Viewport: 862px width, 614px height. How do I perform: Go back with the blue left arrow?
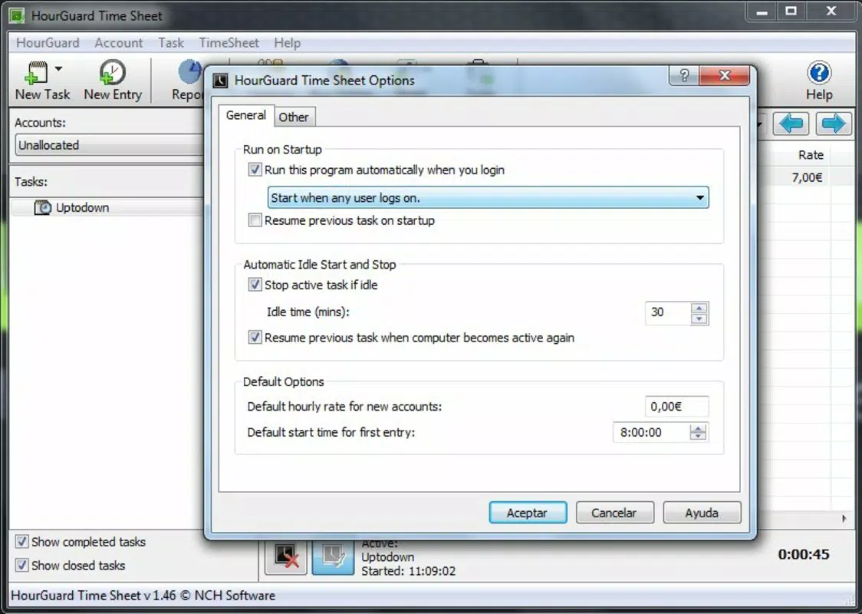(x=791, y=124)
